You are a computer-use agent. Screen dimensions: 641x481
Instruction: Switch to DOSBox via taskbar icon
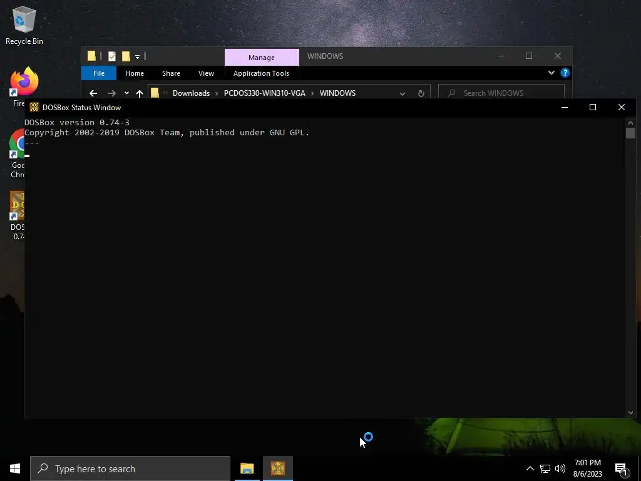point(278,468)
